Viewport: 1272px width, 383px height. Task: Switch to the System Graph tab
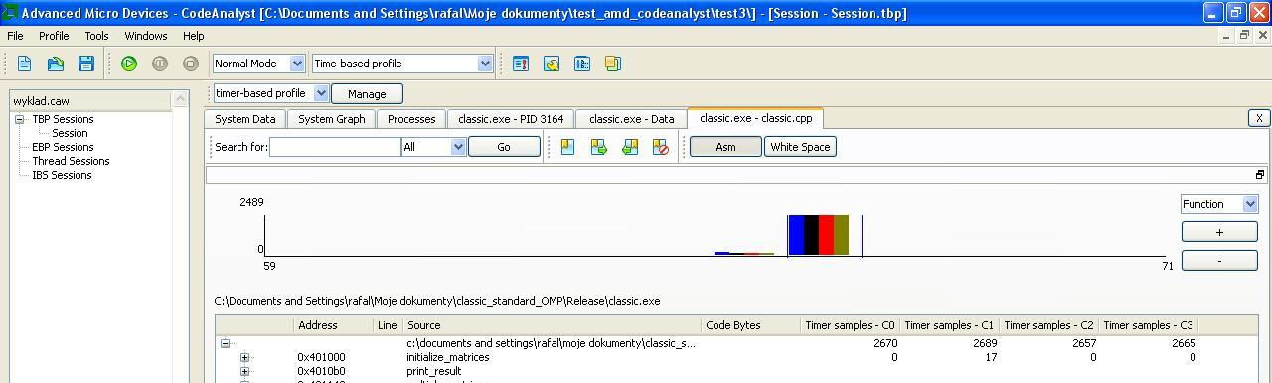point(332,119)
